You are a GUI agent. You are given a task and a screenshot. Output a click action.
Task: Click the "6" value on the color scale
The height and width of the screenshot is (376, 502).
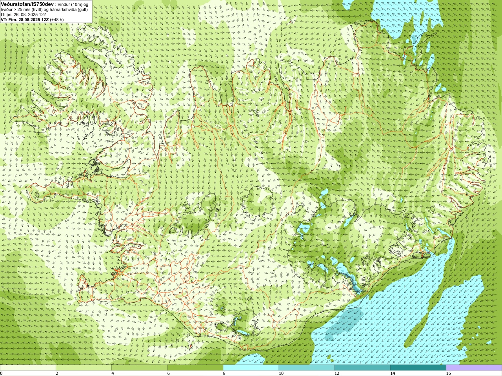[169, 373]
